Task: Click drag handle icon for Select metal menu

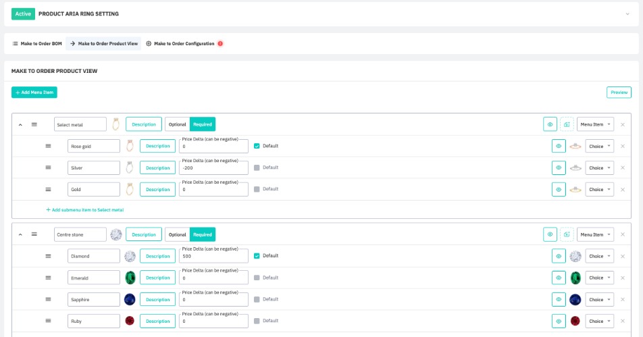Action: click(x=34, y=124)
